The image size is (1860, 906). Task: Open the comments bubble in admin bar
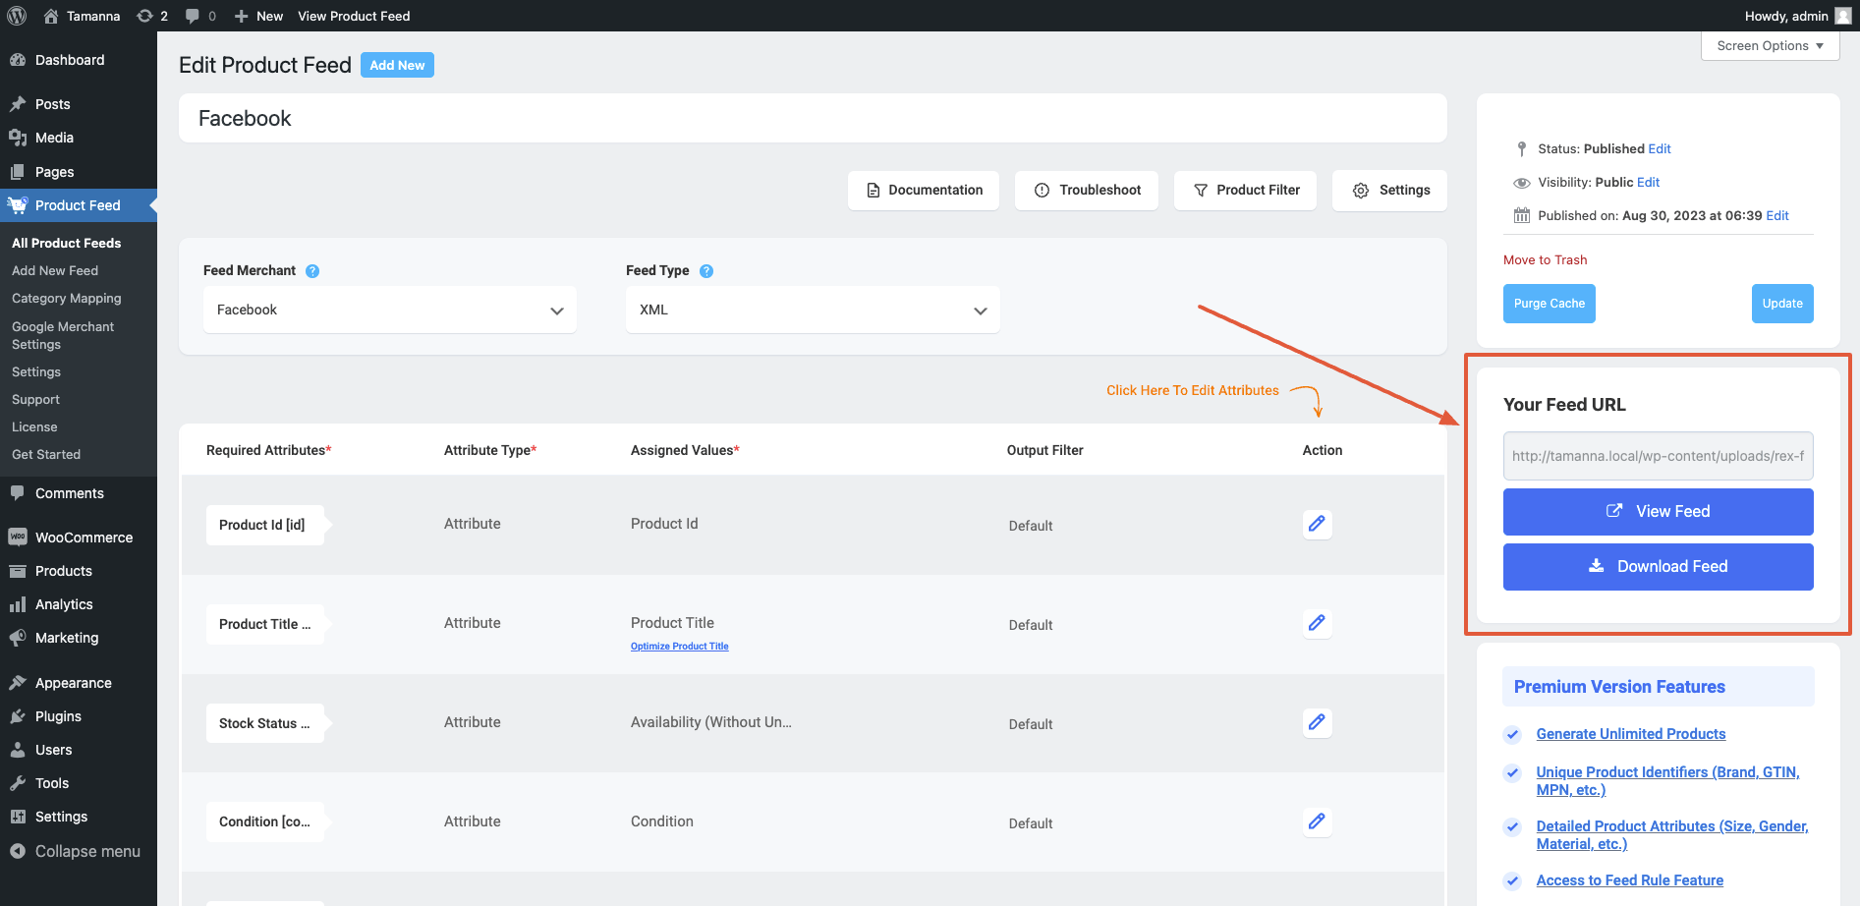(x=200, y=16)
